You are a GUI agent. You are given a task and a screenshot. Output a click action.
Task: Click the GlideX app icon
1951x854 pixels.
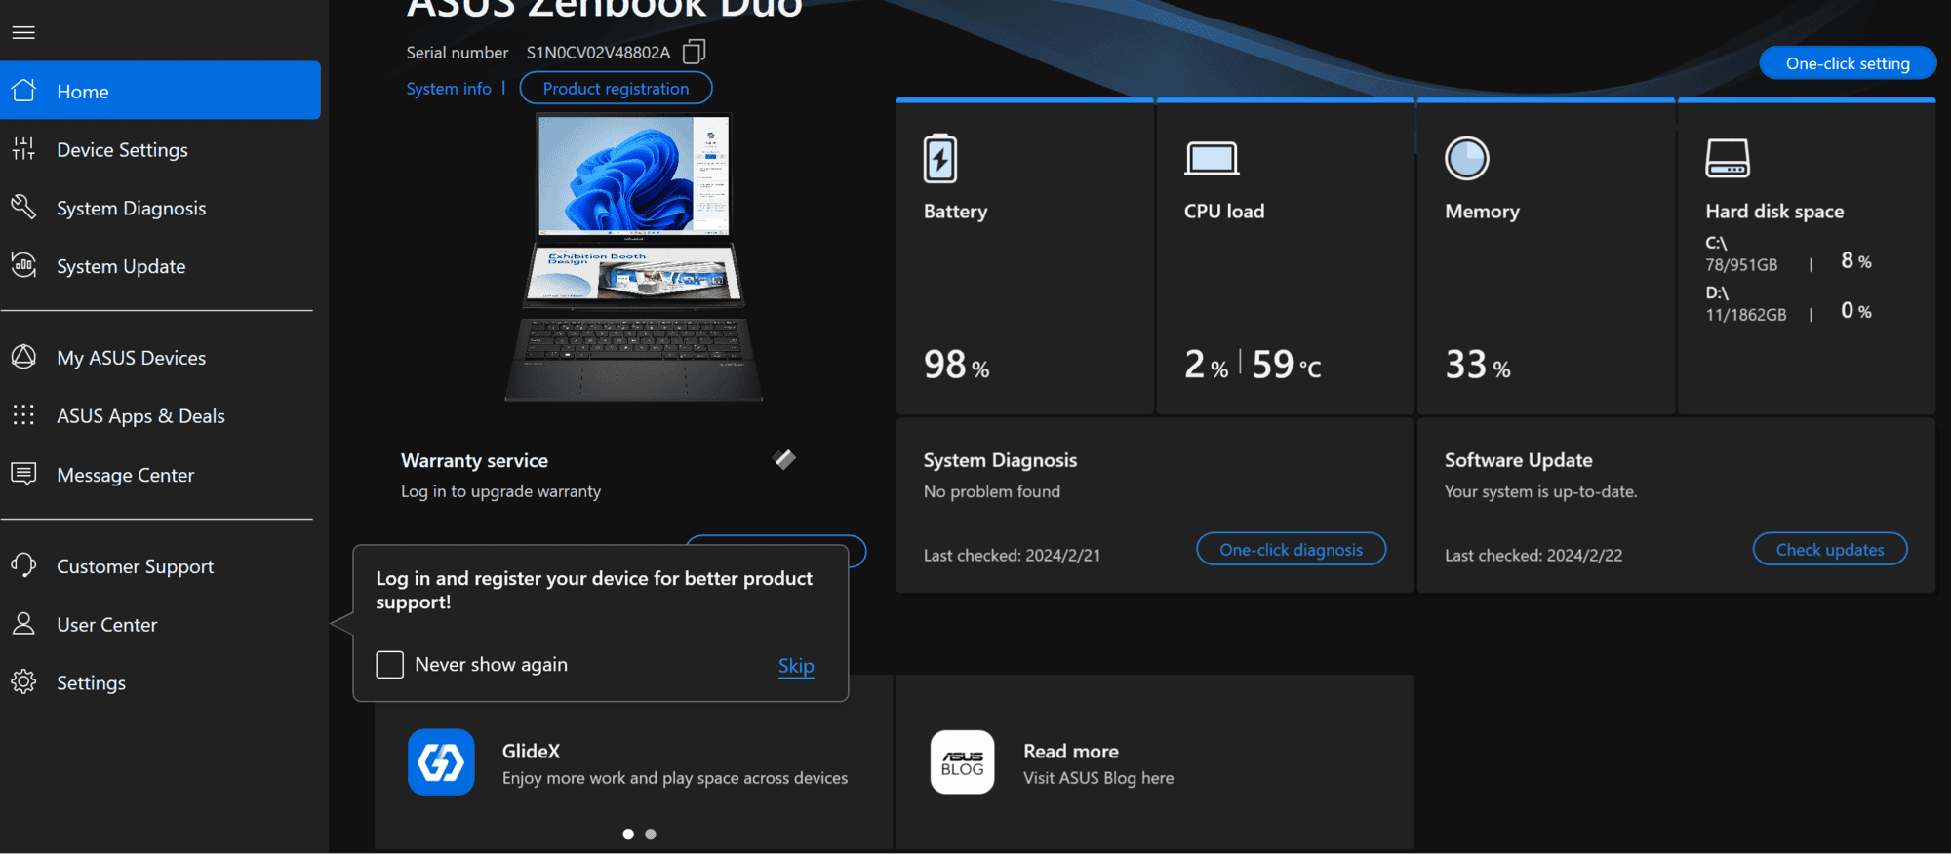441,762
